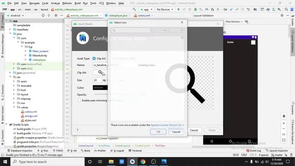Open the No Devices dropdown
This screenshot has height=166, width=295.
coord(165,9)
